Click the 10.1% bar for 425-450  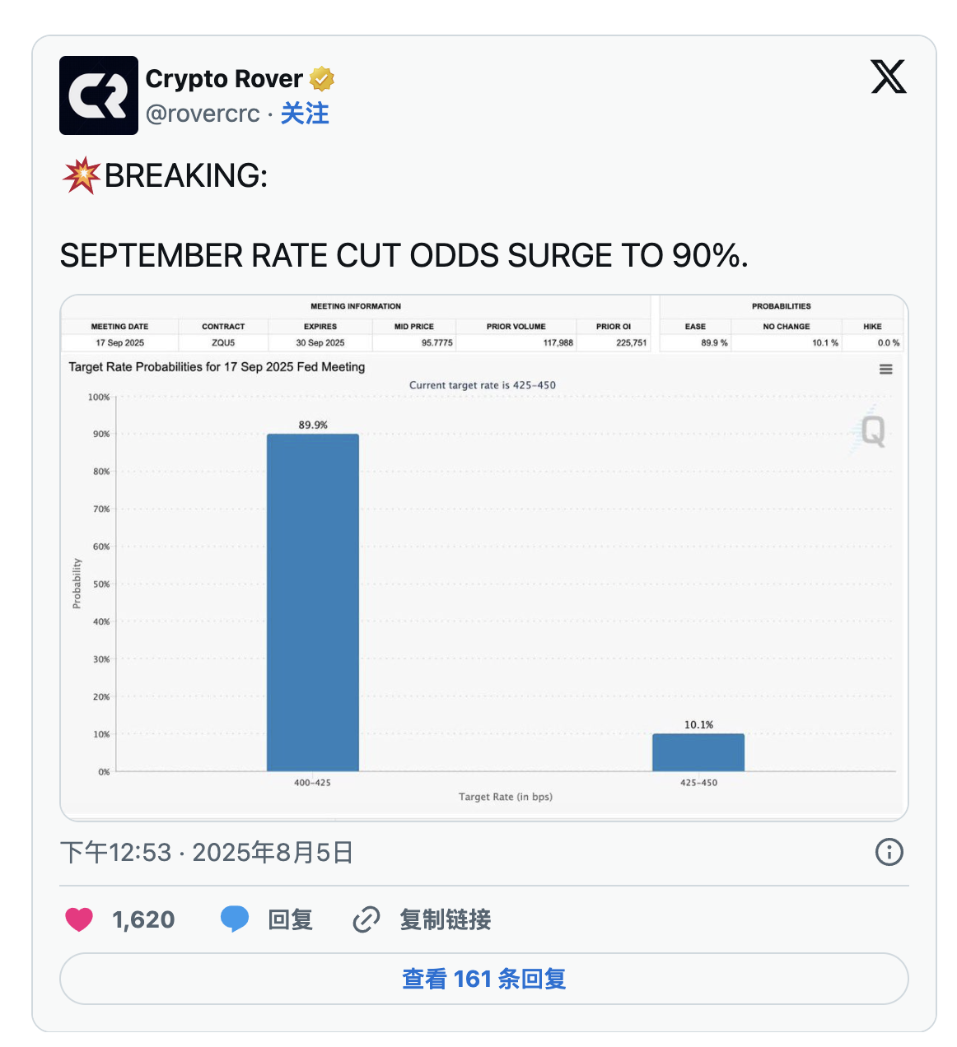click(x=698, y=752)
